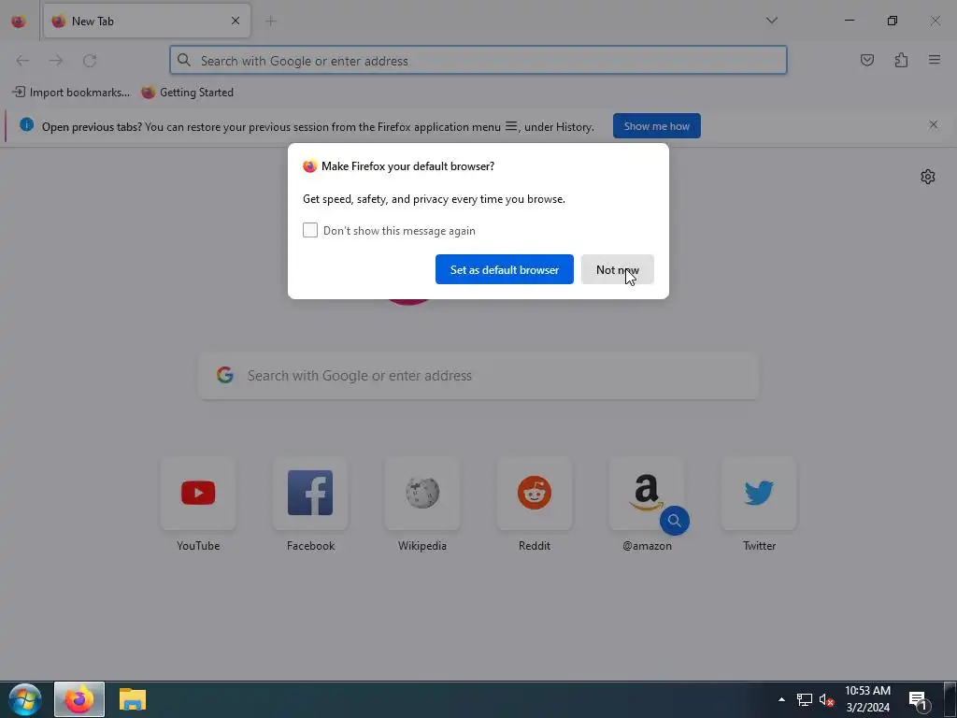This screenshot has width=957, height=718.
Task: Dismiss the restore session notification bar
Action: click(x=934, y=124)
